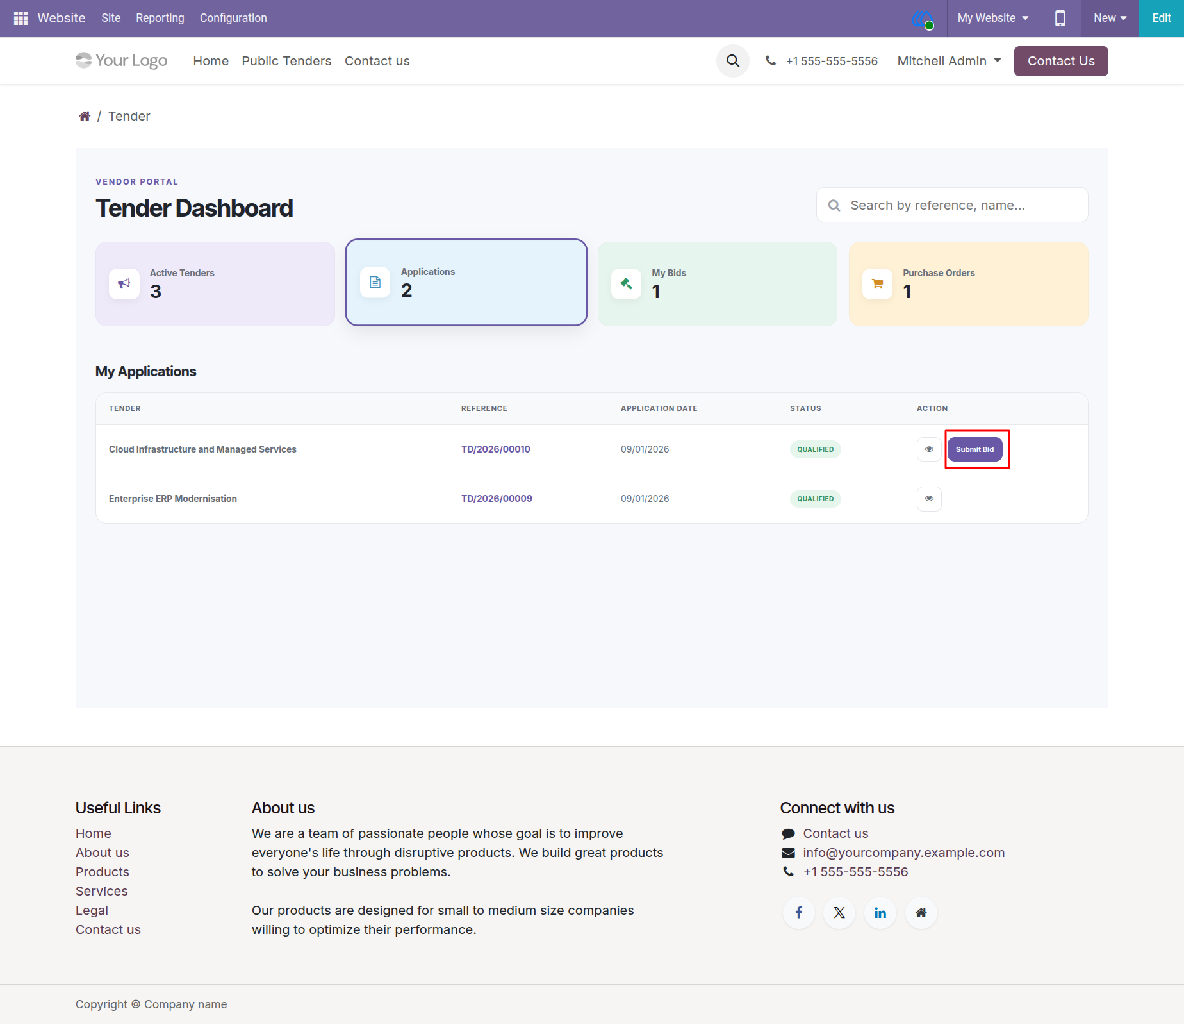Click the header Contact us nav link
The image size is (1184, 1025).
click(377, 61)
